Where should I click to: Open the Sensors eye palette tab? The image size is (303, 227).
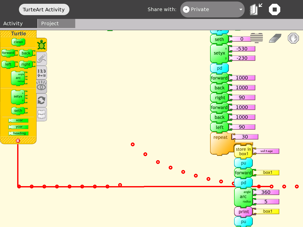[x=41, y=87]
